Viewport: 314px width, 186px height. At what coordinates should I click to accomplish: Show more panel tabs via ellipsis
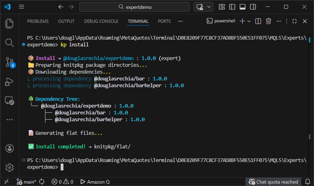(x=180, y=21)
